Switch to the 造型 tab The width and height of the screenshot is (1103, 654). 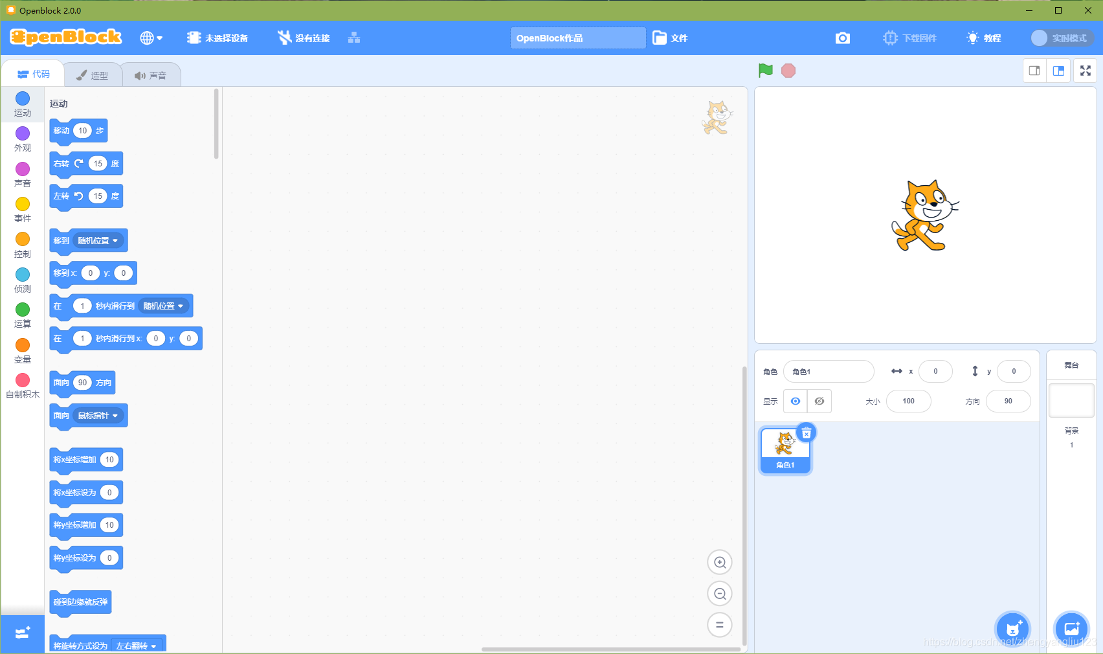click(x=93, y=76)
